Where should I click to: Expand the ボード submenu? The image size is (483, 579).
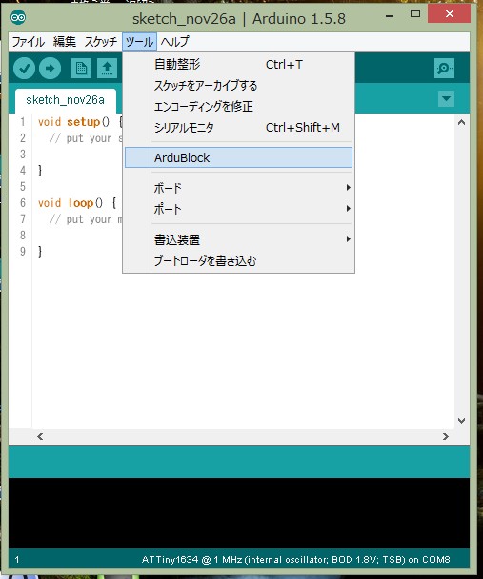pos(238,188)
